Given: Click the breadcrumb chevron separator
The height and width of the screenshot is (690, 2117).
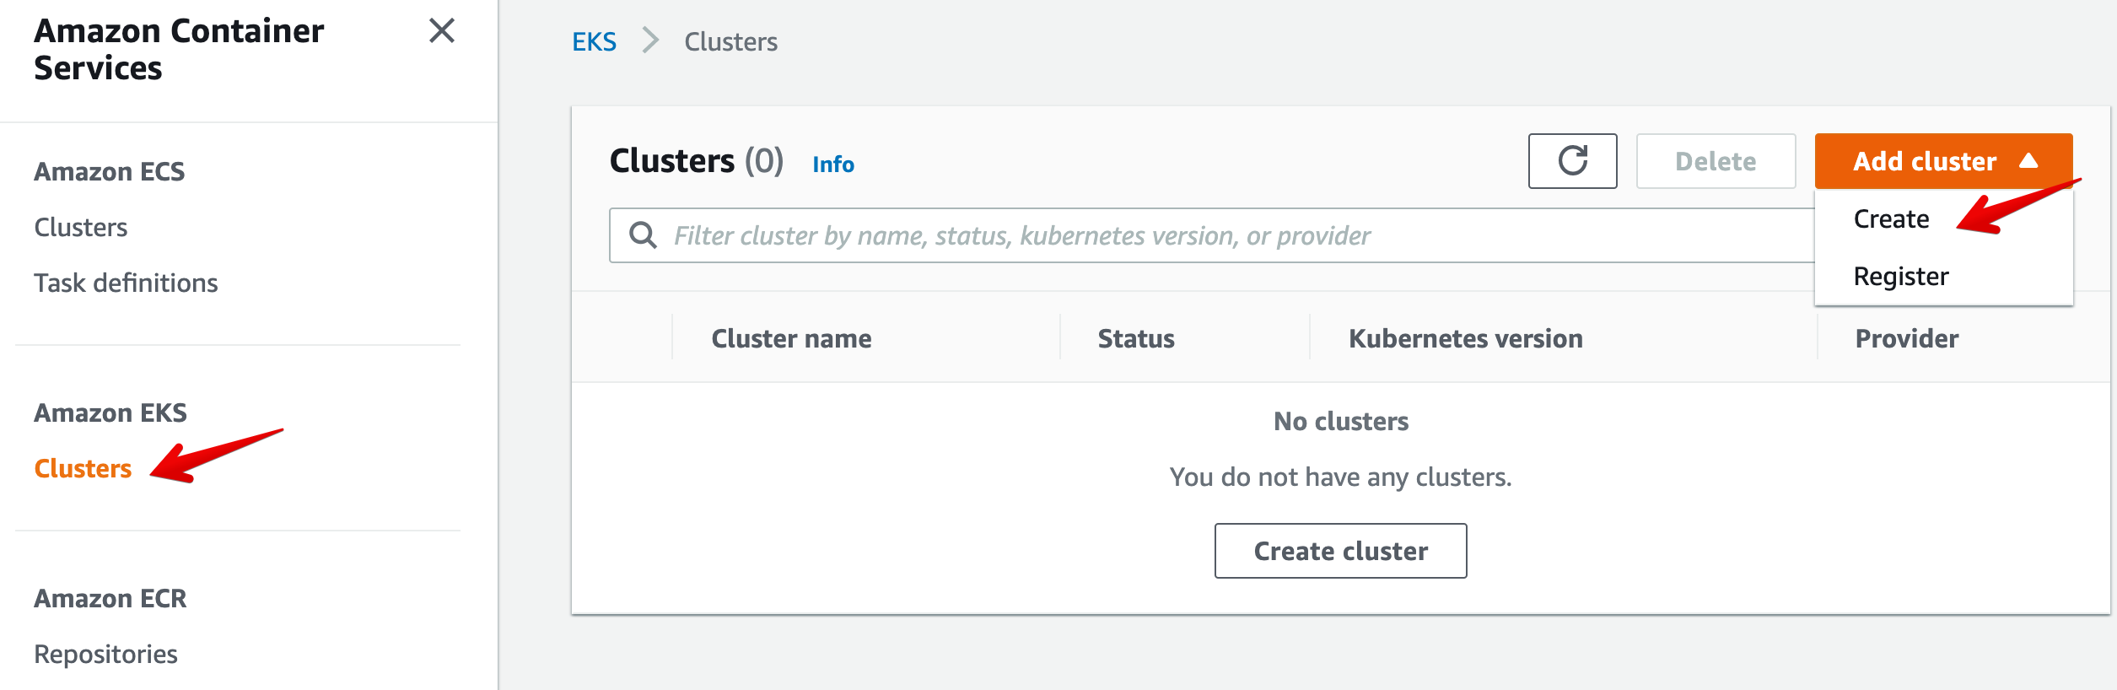Looking at the screenshot, I should click(649, 40).
